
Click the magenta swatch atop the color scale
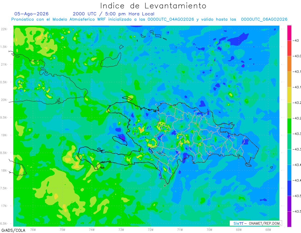pos(289,33)
